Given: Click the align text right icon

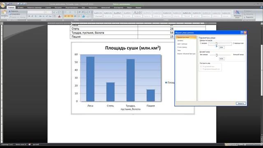Looking at the screenshot, I should click(x=72, y=16).
